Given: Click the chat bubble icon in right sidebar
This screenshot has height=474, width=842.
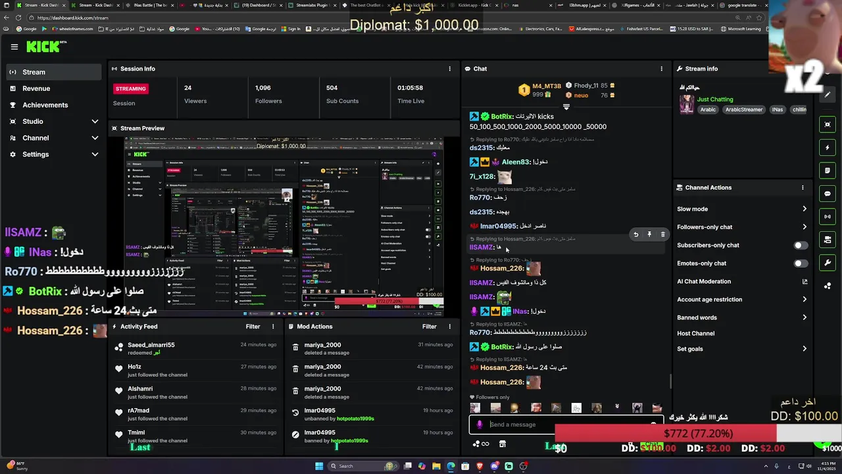Looking at the screenshot, I should click(828, 194).
